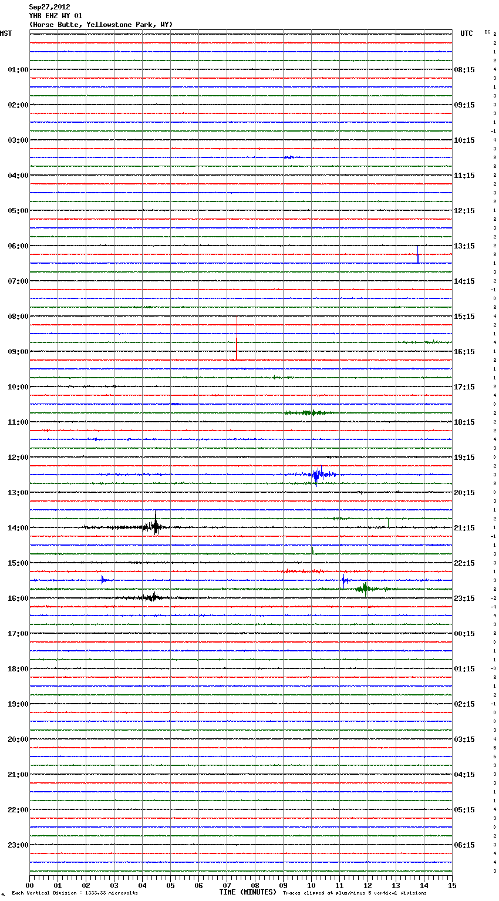Screen dimensions: 499x901
Task: Select the 02:00 MST row label
Action: pos(18,105)
